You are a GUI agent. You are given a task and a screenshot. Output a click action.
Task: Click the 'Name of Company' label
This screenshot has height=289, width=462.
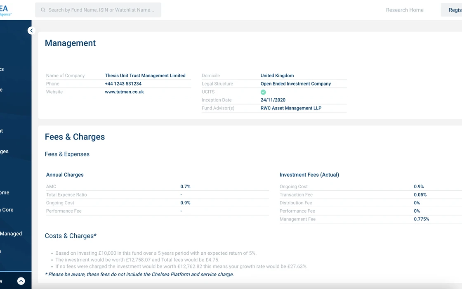tap(66, 76)
